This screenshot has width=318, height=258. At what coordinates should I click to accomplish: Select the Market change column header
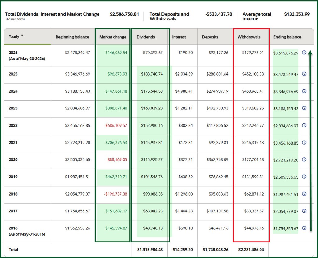click(113, 37)
